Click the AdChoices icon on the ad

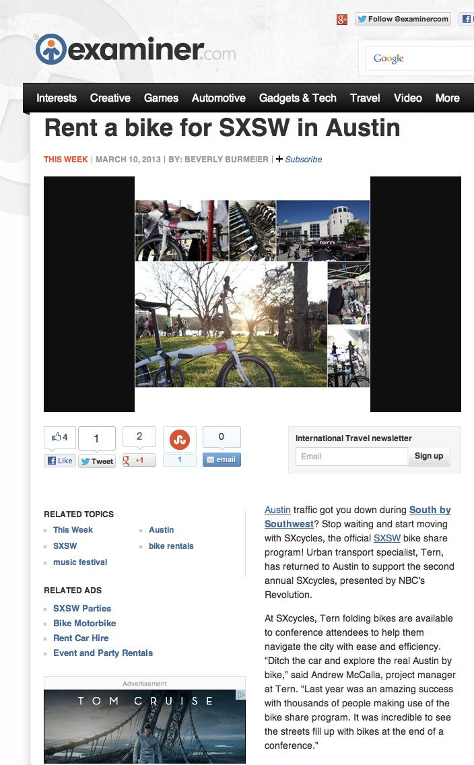point(241,694)
